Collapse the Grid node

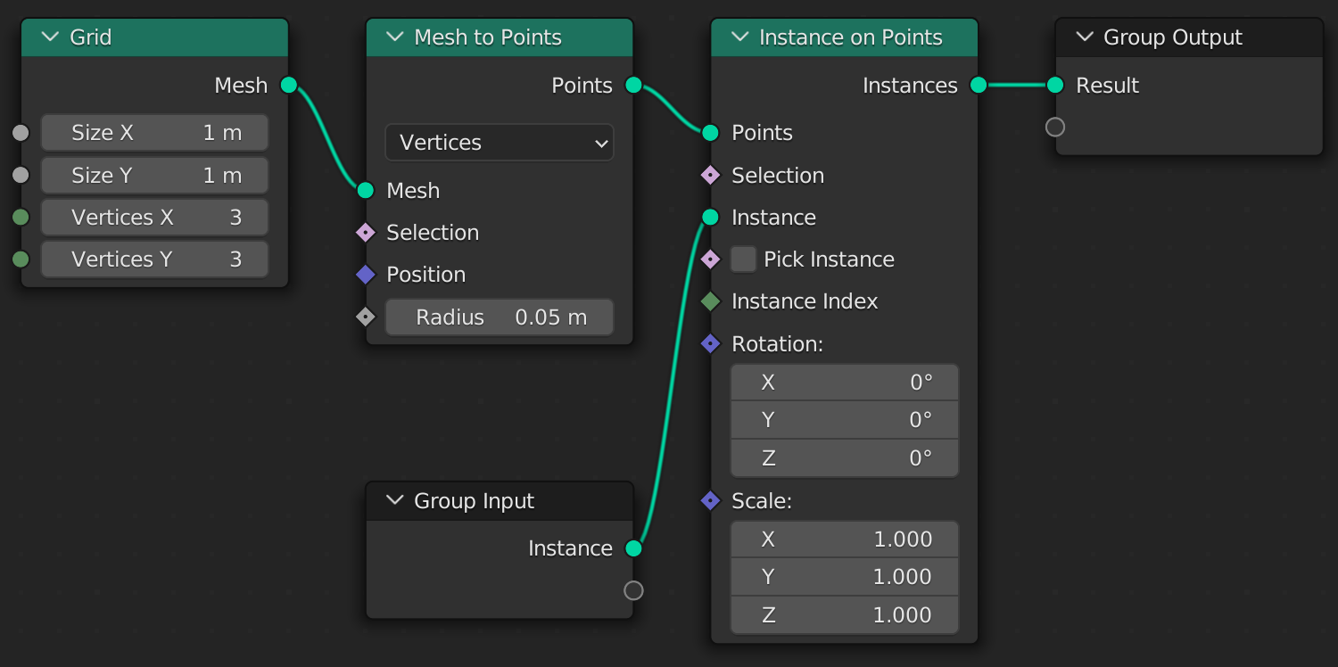50,37
